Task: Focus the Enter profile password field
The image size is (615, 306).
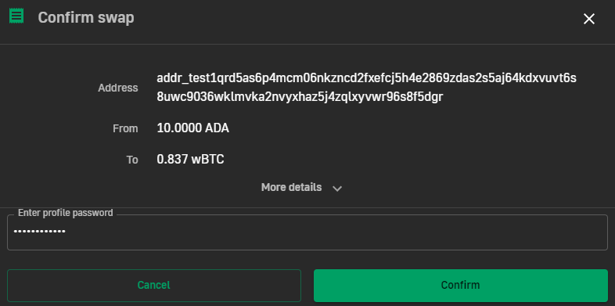Action: [307, 232]
